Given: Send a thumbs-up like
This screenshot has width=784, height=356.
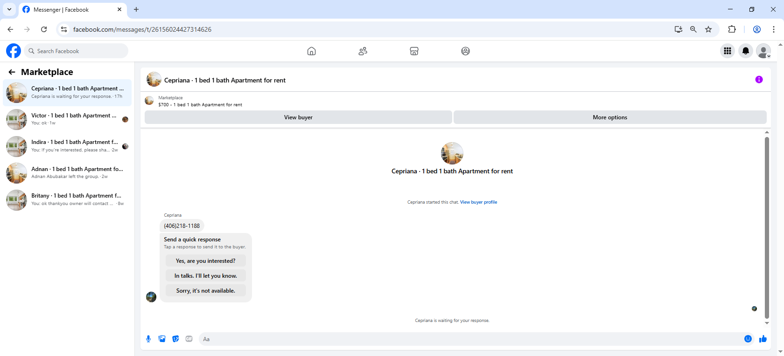Looking at the screenshot, I should pyautogui.click(x=763, y=339).
